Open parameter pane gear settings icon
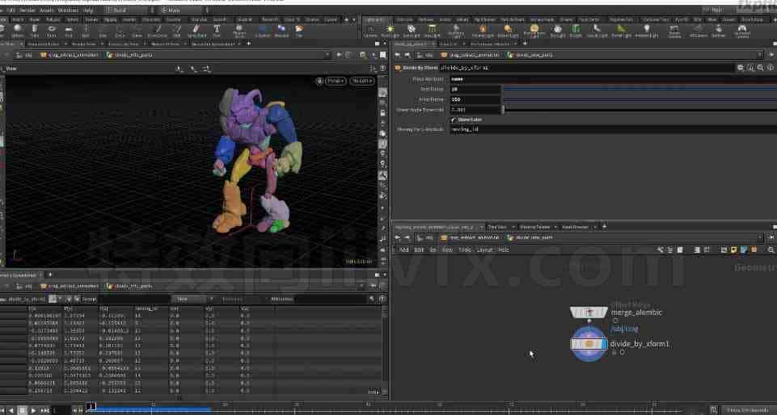 pyautogui.click(x=741, y=68)
